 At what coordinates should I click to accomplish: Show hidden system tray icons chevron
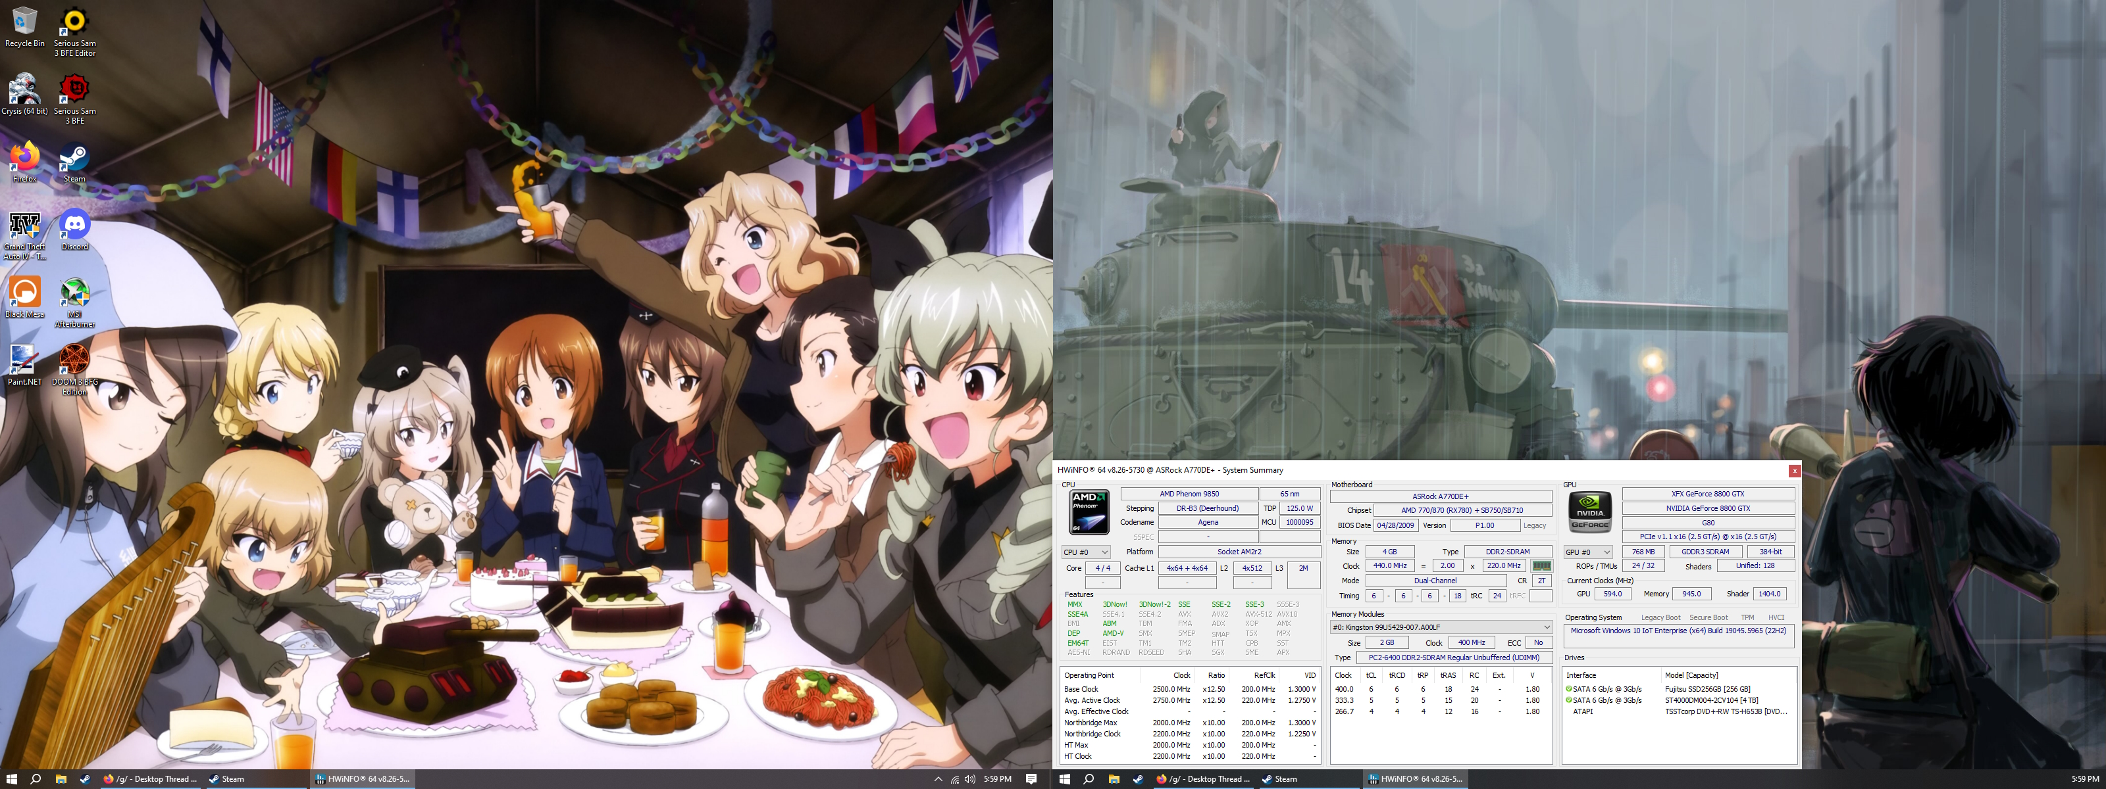click(x=938, y=779)
